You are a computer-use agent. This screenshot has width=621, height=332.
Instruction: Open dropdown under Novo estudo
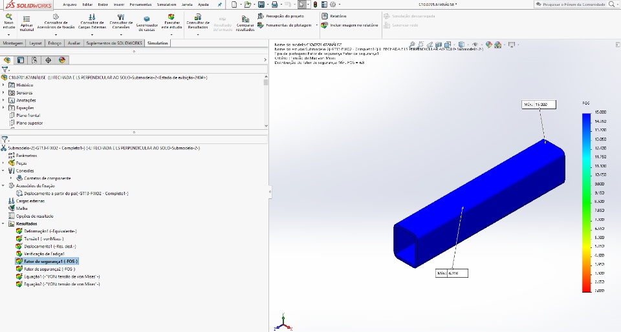8,35
